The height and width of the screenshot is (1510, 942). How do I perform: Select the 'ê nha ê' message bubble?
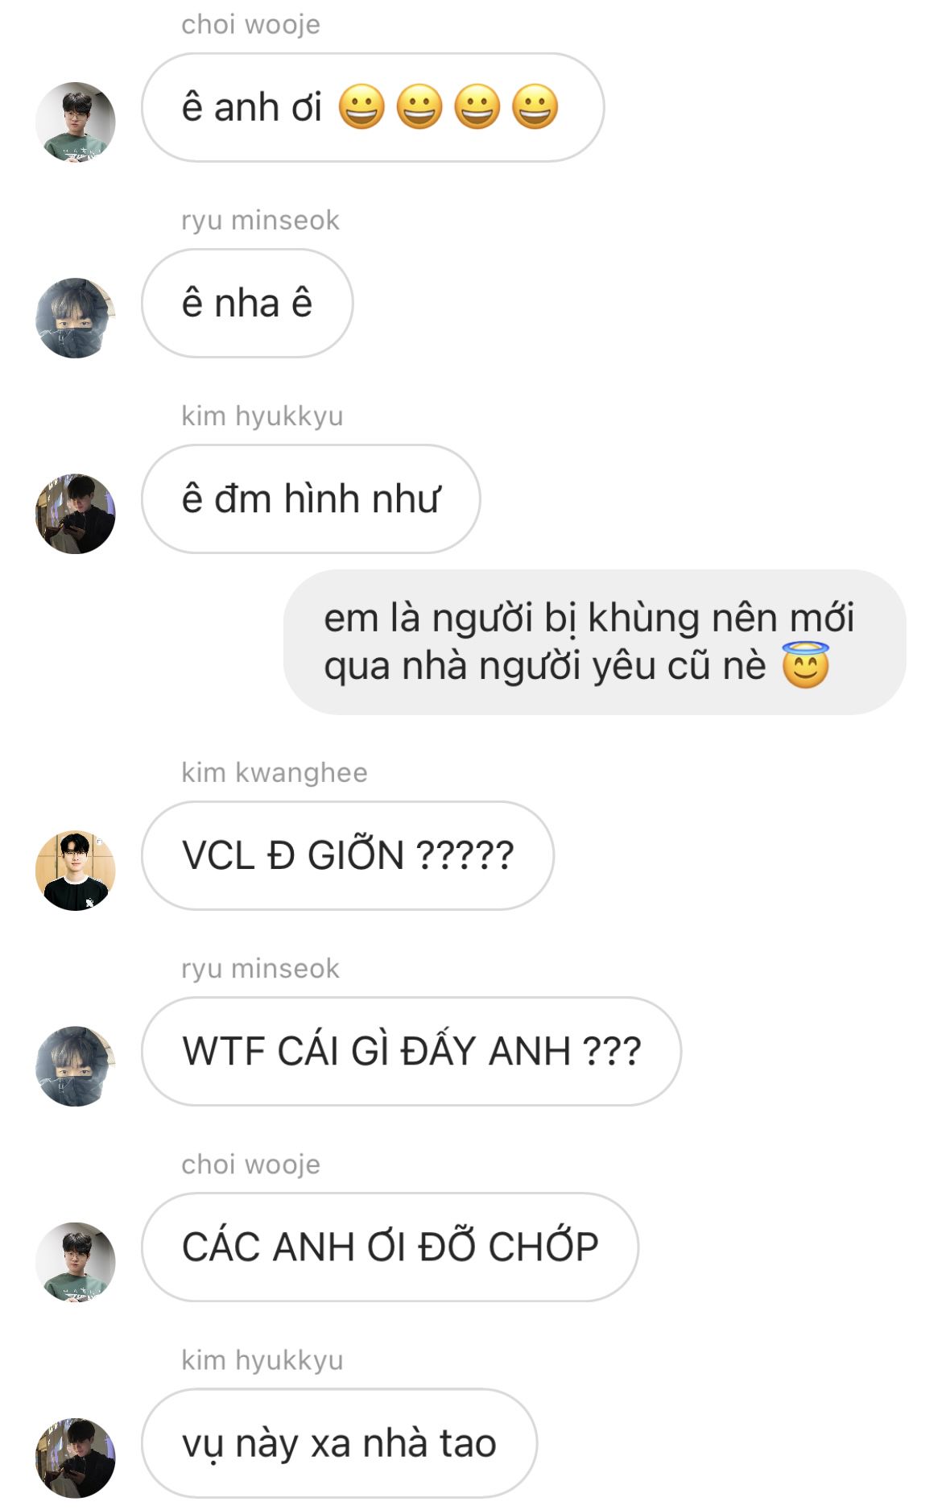point(247,303)
